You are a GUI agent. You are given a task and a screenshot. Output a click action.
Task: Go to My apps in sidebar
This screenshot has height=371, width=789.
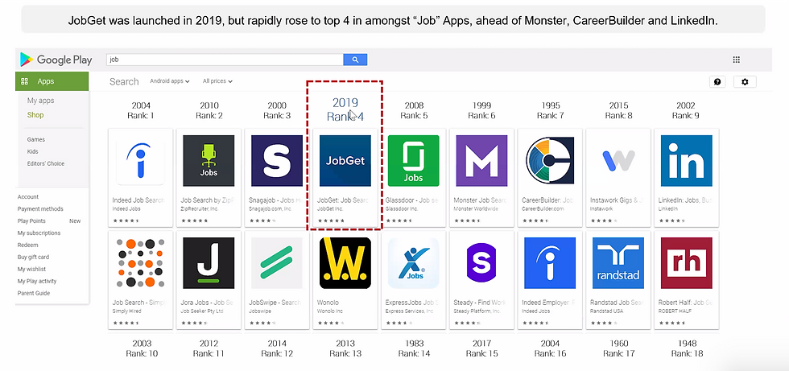click(41, 101)
